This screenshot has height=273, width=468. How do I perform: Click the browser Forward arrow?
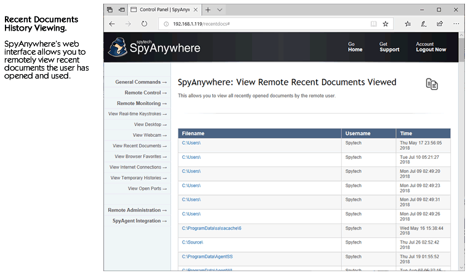[x=128, y=24]
